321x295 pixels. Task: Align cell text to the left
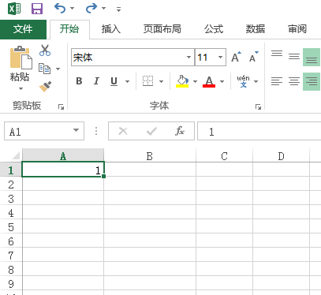click(x=277, y=81)
